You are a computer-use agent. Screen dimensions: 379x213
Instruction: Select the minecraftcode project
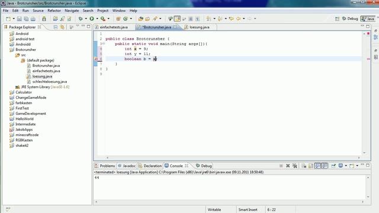click(27, 135)
